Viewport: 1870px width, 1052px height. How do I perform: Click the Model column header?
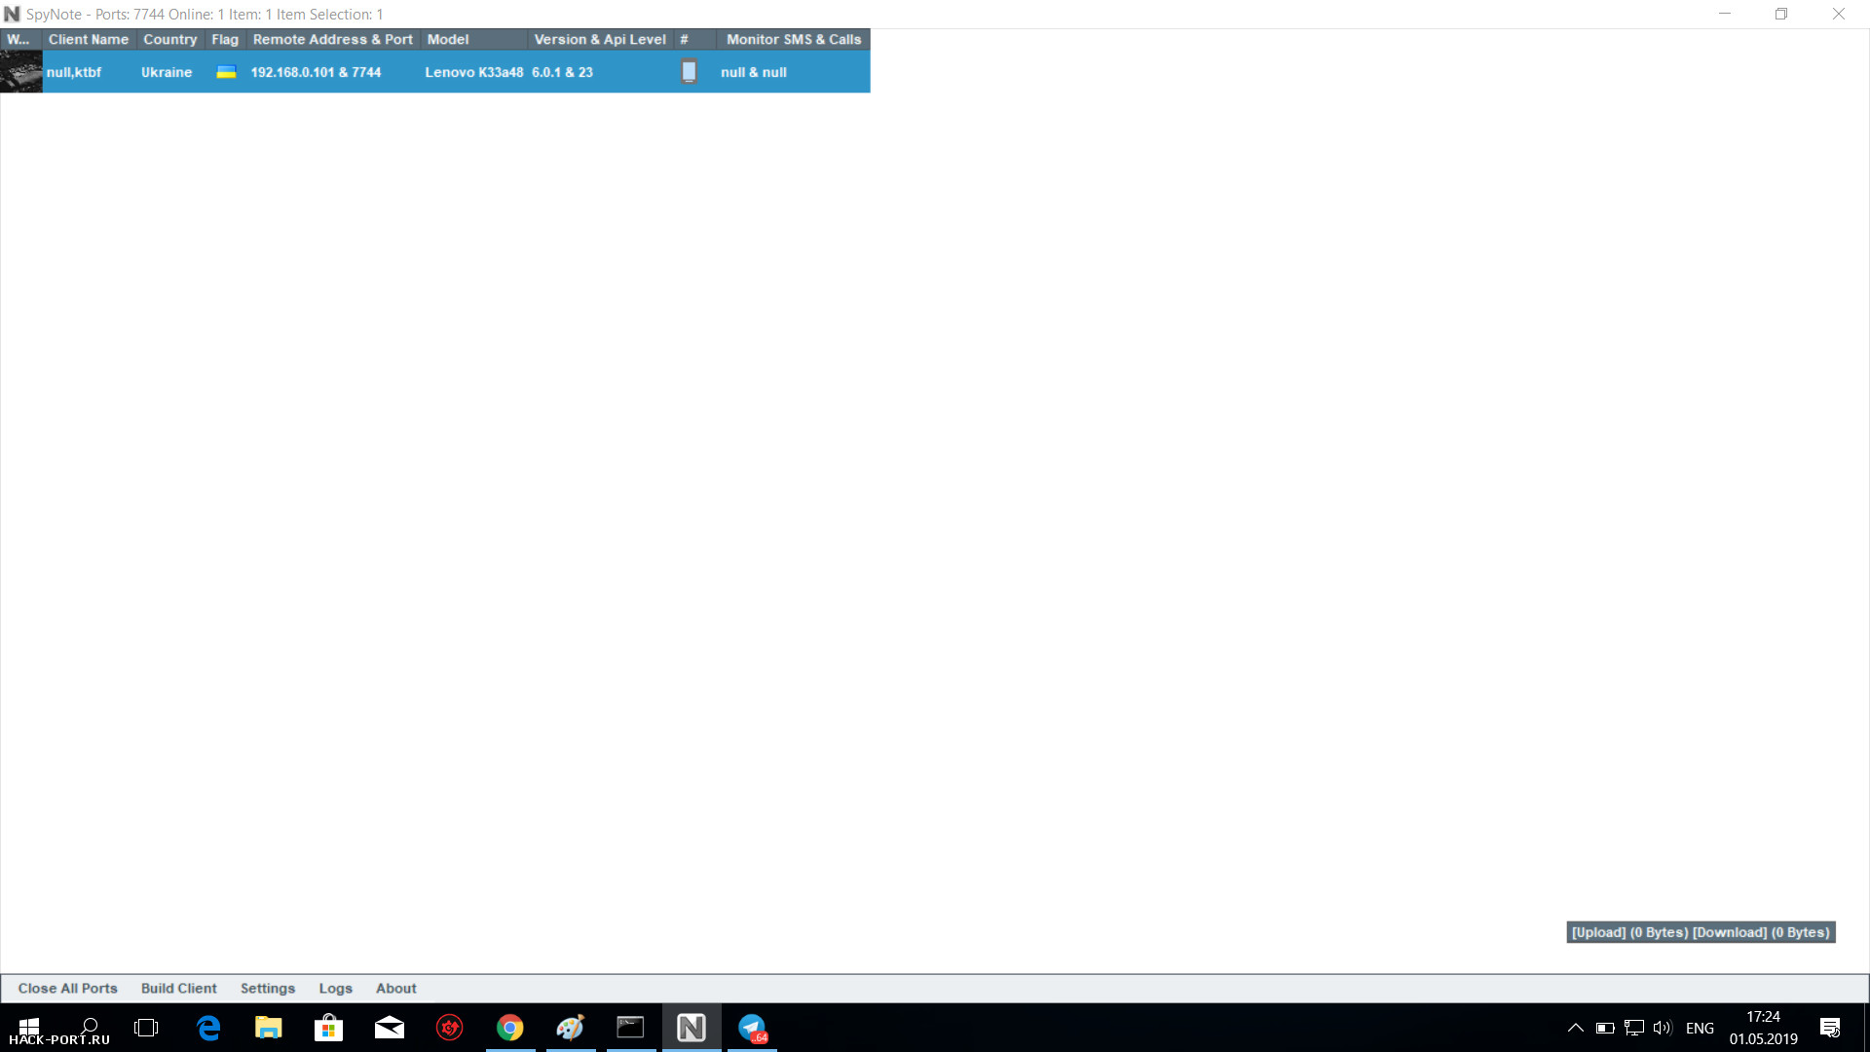[x=474, y=39]
